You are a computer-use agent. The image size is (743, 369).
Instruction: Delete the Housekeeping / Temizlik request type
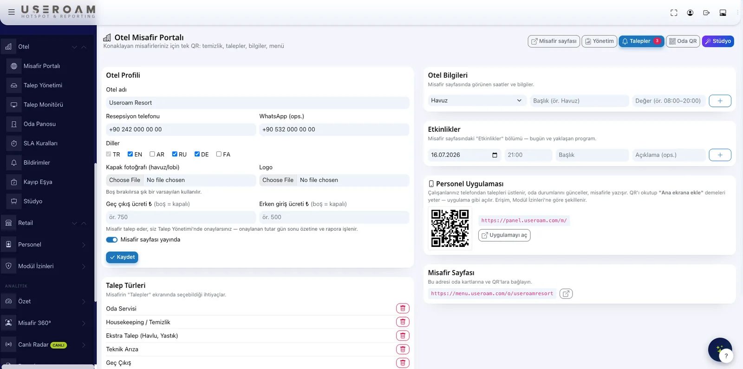coord(403,322)
